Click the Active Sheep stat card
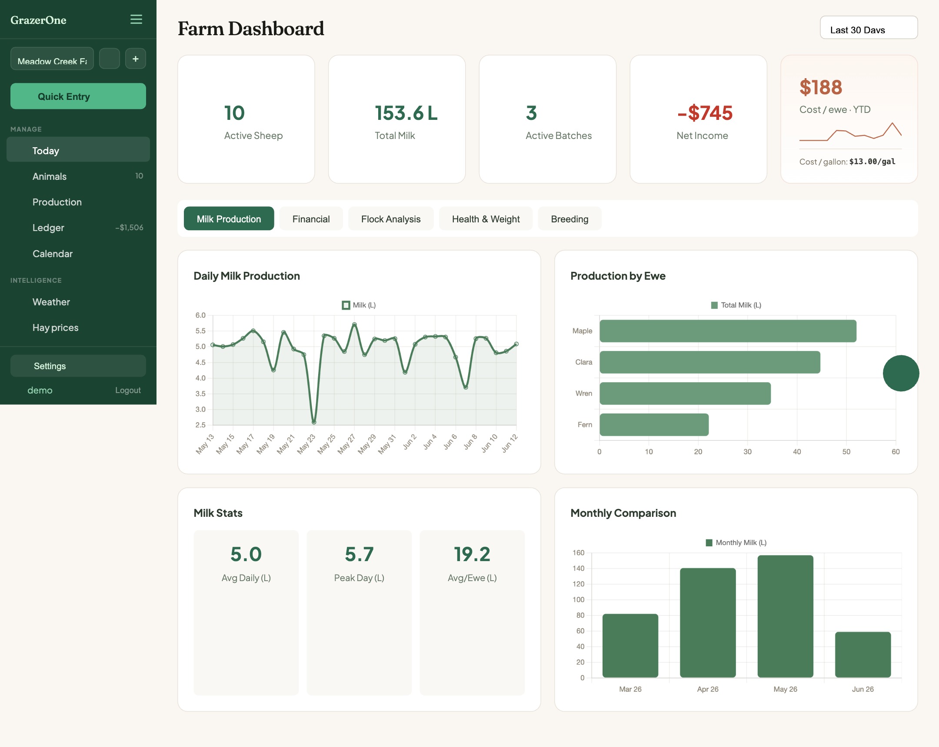This screenshot has width=939, height=747. pos(246,119)
